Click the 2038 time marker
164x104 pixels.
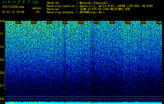127,22
